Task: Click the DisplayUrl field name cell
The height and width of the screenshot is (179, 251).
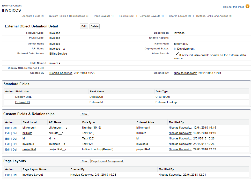Action: click(96, 97)
